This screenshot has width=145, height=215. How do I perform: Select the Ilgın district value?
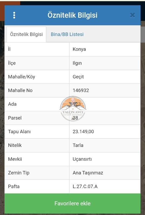click(77, 63)
